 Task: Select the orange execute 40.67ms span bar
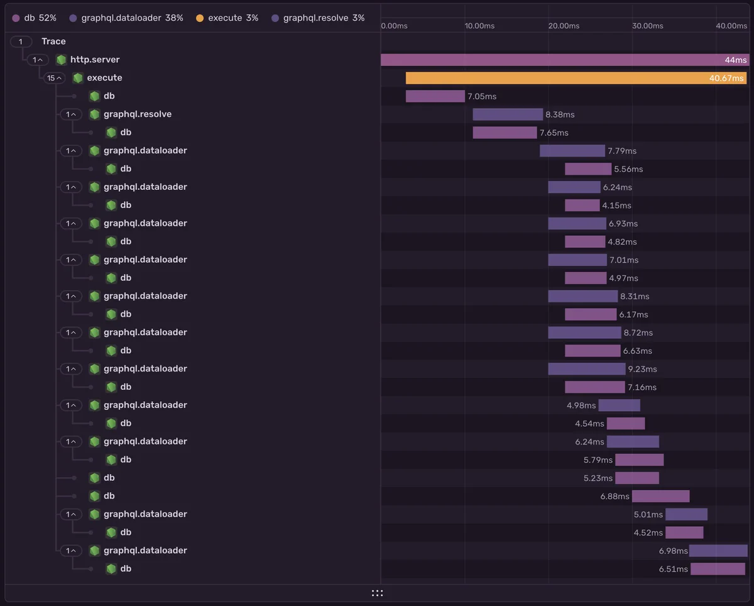click(576, 78)
